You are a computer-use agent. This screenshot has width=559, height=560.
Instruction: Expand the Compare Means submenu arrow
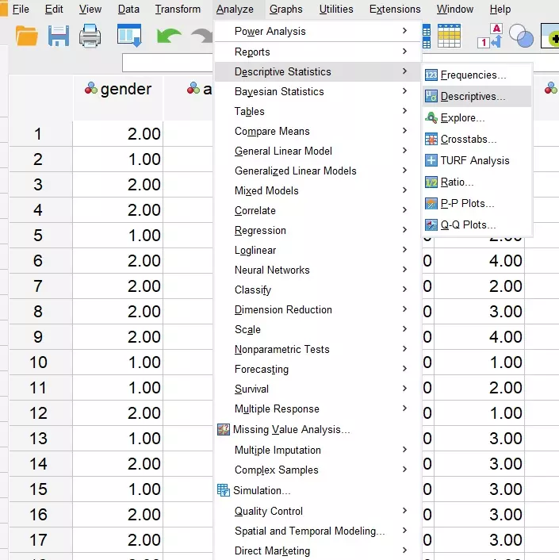(404, 131)
